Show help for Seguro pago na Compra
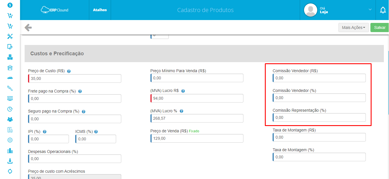The width and height of the screenshot is (389, 179). [84, 111]
